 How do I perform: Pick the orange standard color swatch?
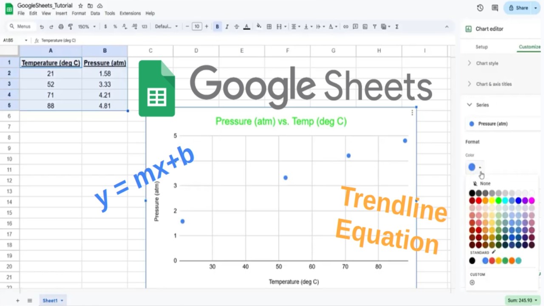[x=512, y=261]
